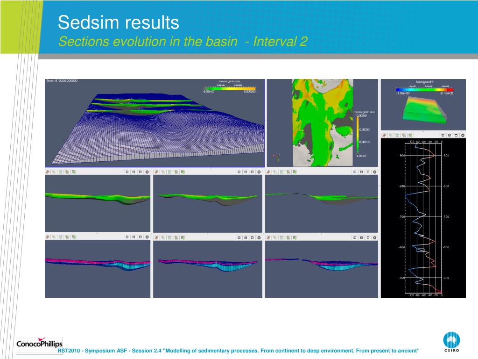This screenshot has height=359, width=478.
Task: Close the left pink-cyan section view
Action: (147, 237)
